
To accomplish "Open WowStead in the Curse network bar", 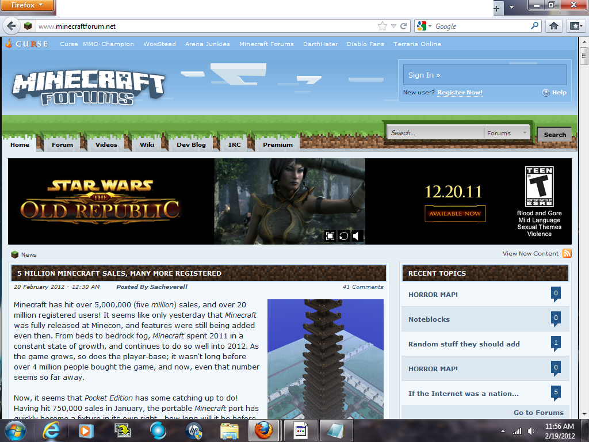I will pos(159,44).
